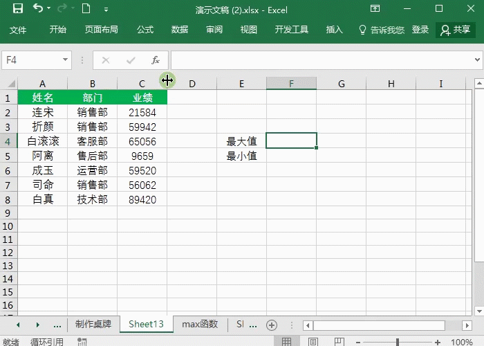Open the Ribbon Display Options icon
Image resolution: width=484 pixels, height=346 pixels.
pos(375,9)
